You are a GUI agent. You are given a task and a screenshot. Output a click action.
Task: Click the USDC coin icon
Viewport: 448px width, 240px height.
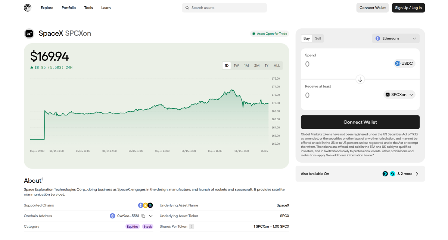(398, 64)
